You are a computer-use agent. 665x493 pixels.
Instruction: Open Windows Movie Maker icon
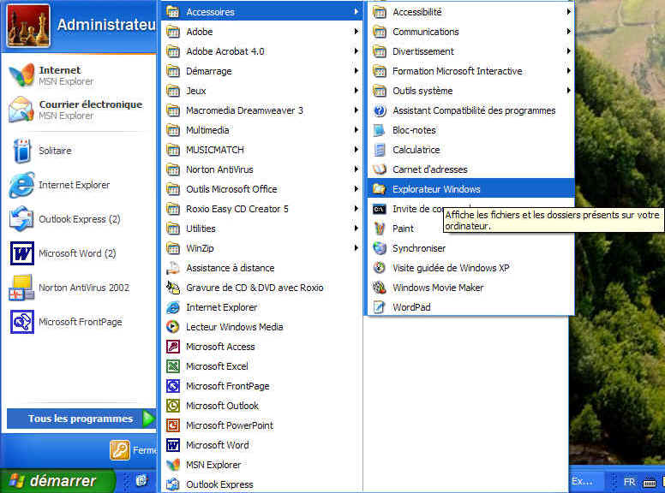click(379, 288)
